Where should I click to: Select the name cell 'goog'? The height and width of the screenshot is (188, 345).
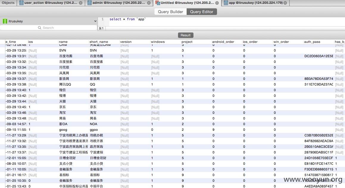point(63,130)
